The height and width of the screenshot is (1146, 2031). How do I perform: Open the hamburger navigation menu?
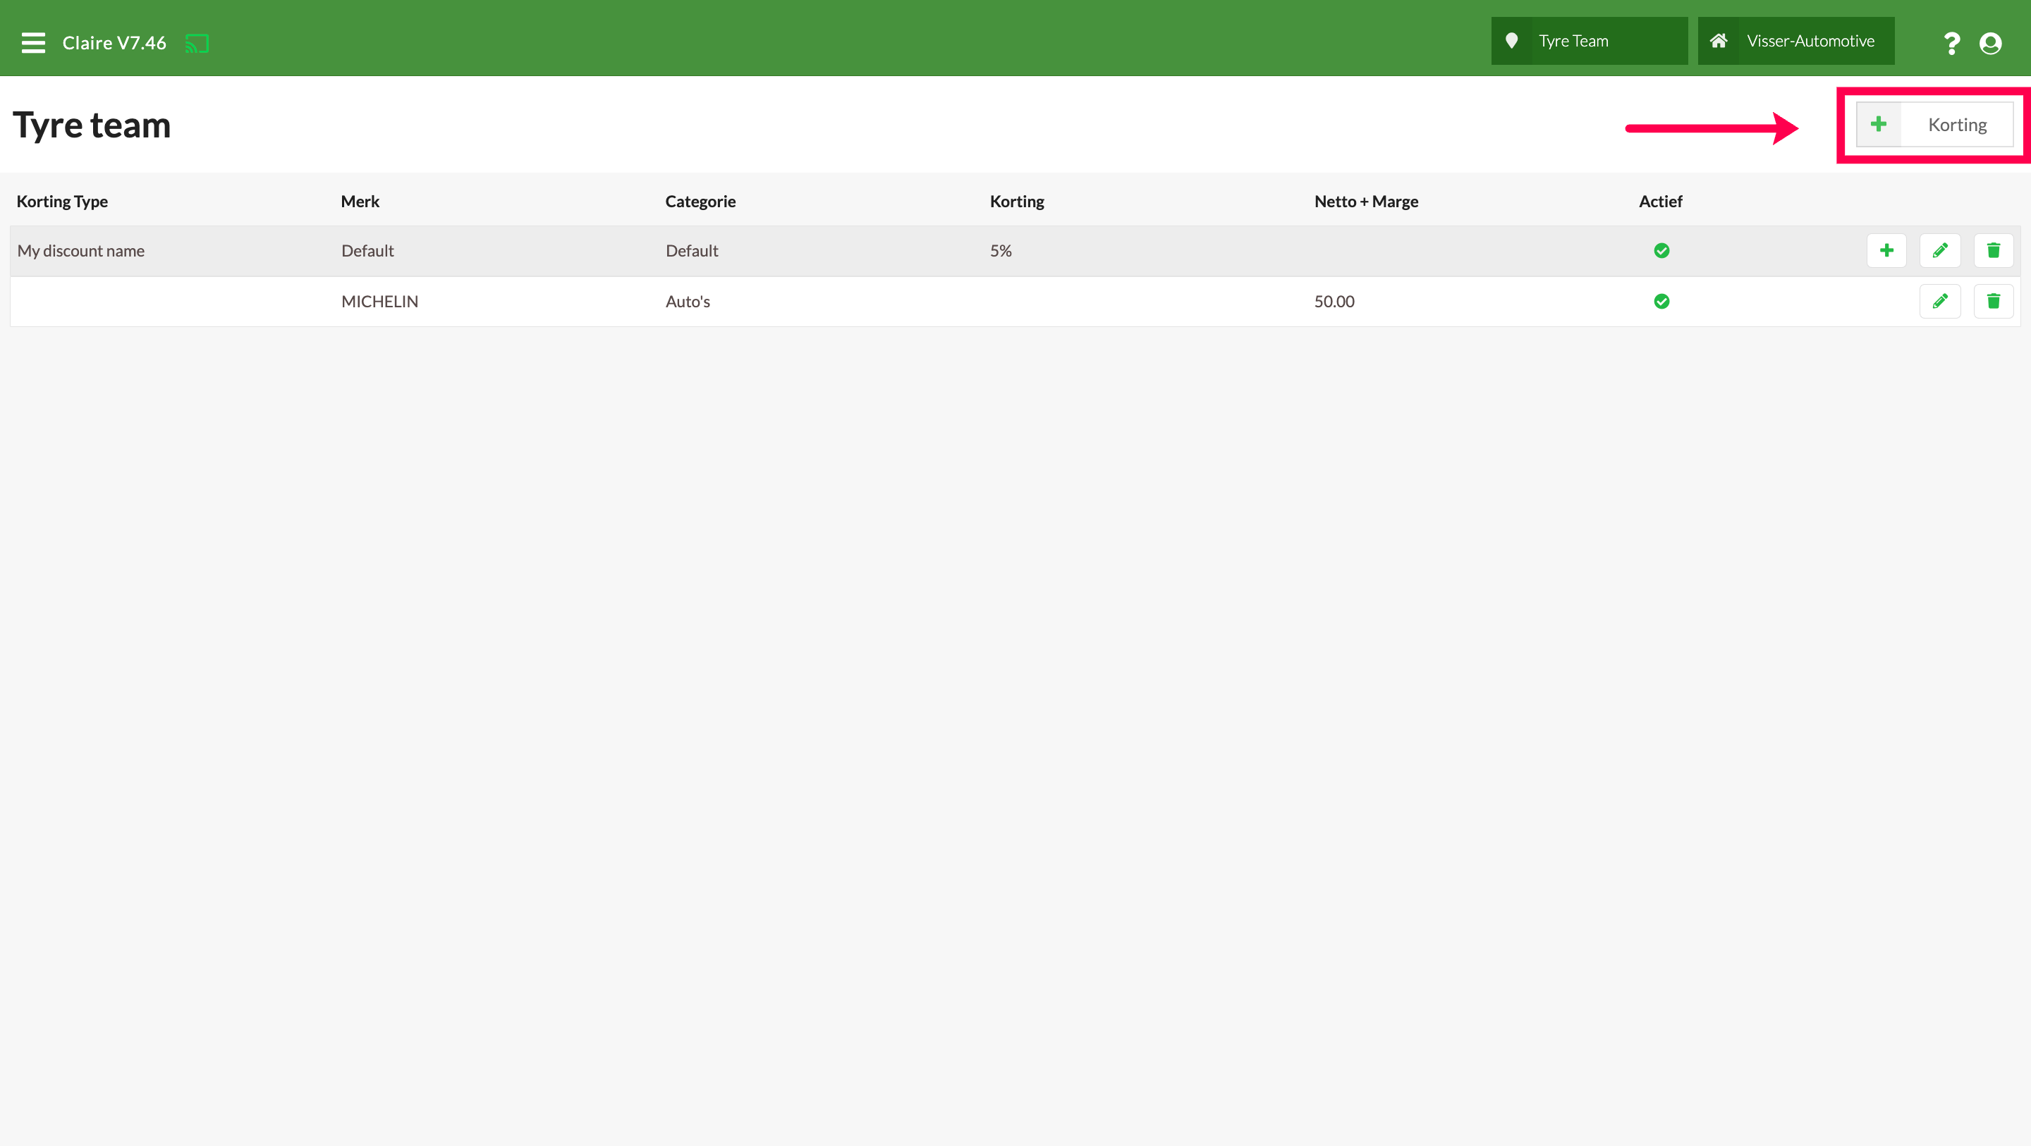(x=33, y=42)
